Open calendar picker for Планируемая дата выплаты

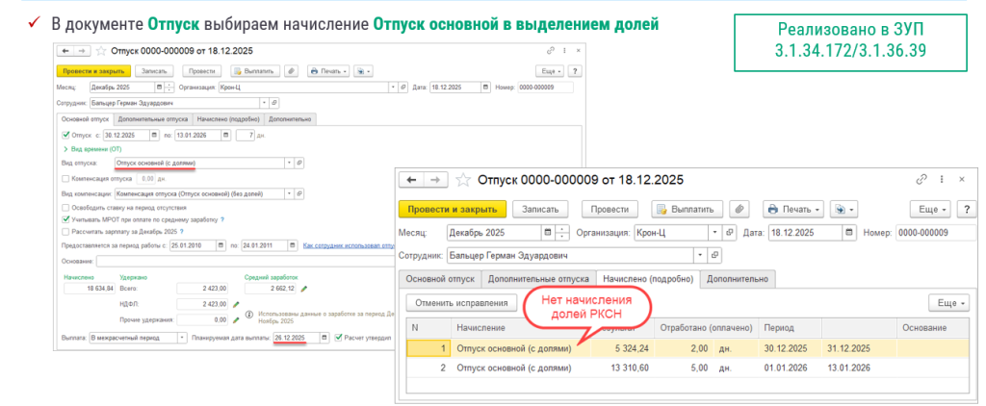click(x=324, y=338)
